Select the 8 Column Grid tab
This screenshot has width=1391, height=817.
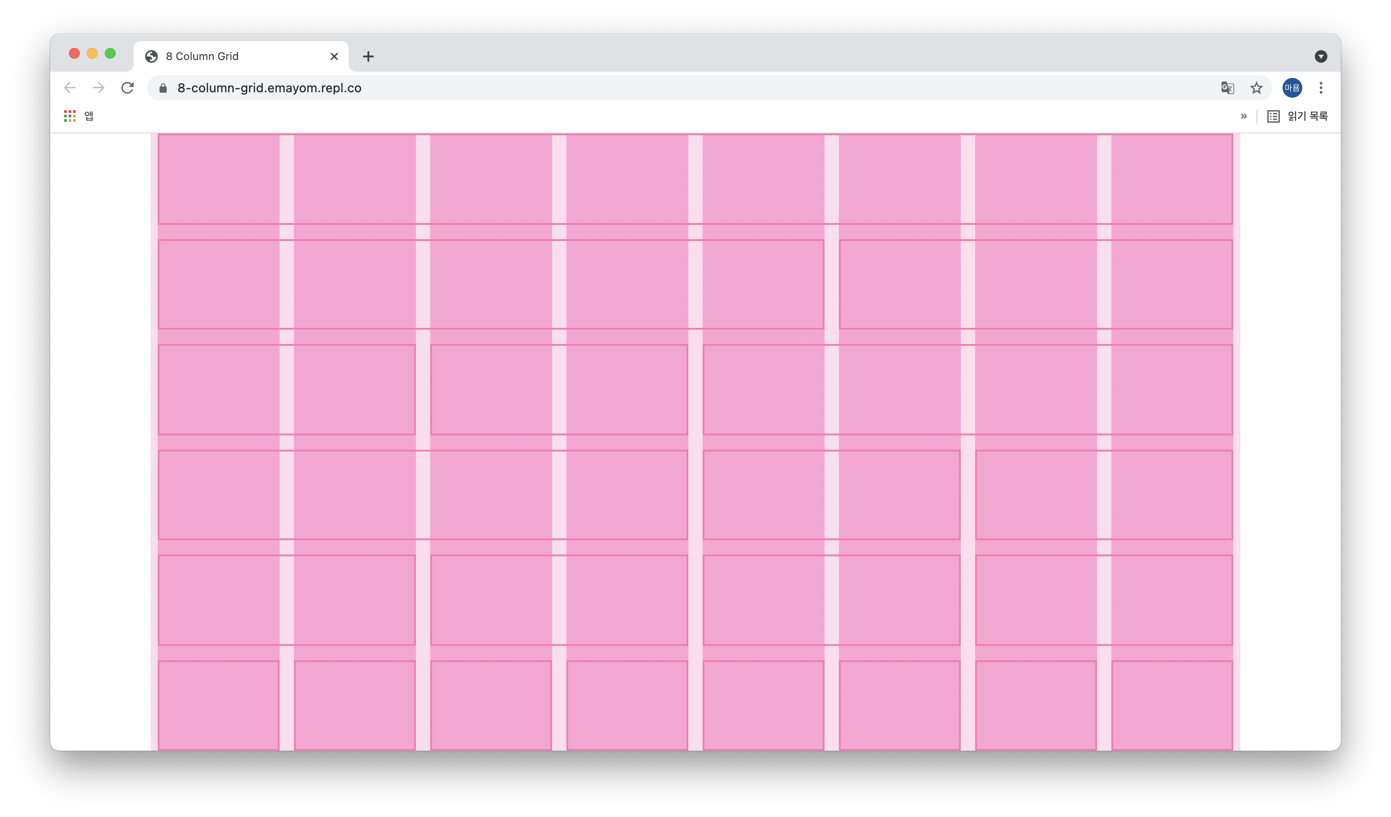232,56
